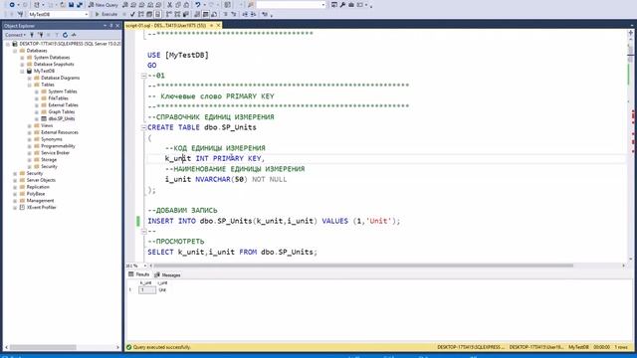Collapse the Tables node expander

pyautogui.click(x=30, y=85)
